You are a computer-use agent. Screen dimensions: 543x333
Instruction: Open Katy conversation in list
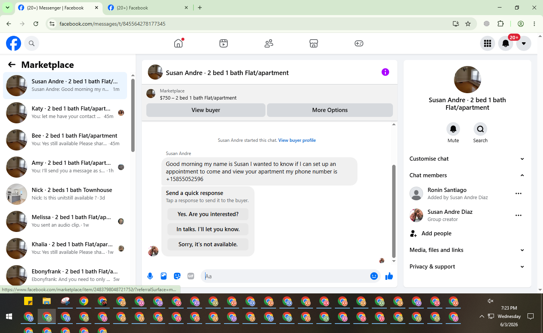(65, 113)
